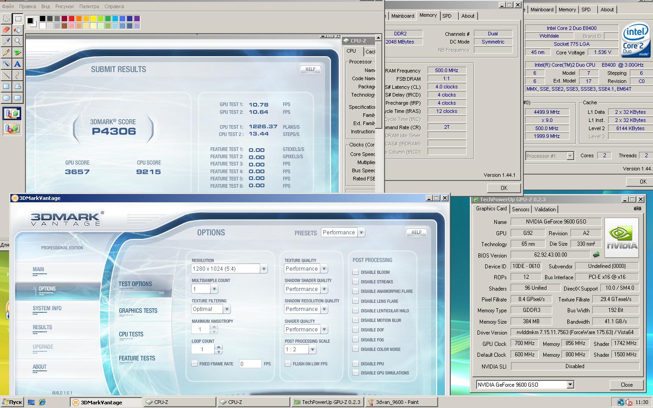Screen dimensions: 653x408
Task: Tick the Flush On Low FPS checkbox
Action: pos(288,364)
